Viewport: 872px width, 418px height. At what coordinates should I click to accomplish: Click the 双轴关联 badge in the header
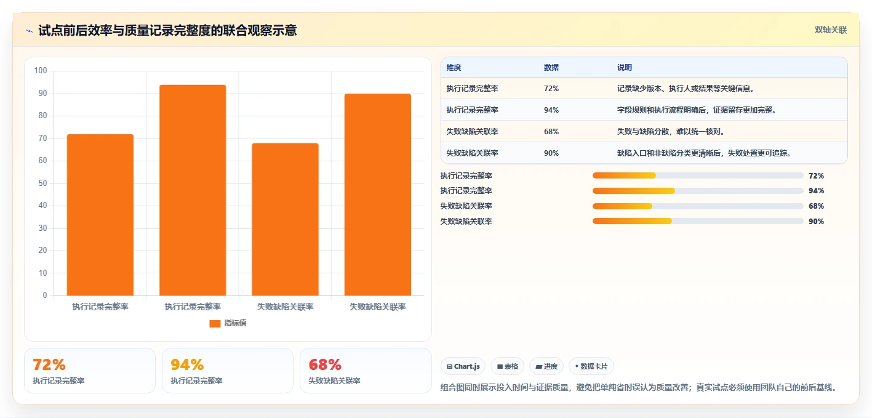coord(831,30)
